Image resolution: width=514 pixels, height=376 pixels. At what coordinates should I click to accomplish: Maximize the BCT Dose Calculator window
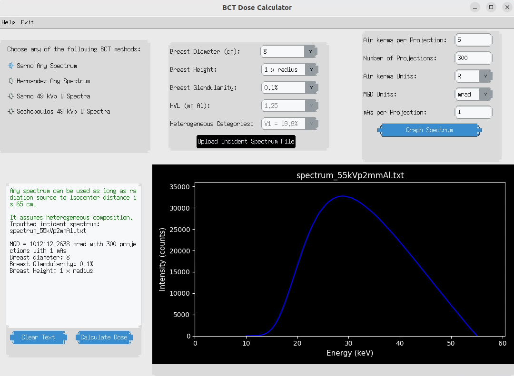491,7
